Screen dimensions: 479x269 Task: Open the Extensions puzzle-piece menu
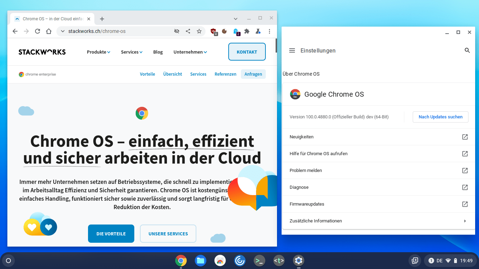pos(247,31)
